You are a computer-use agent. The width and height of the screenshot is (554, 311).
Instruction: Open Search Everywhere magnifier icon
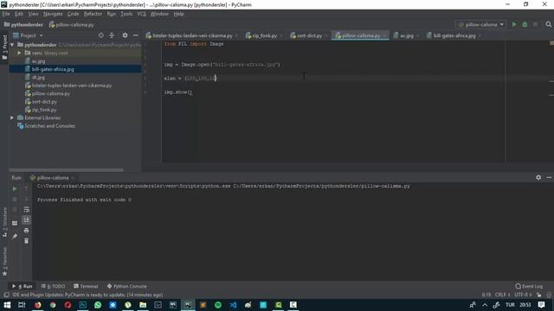coord(548,24)
